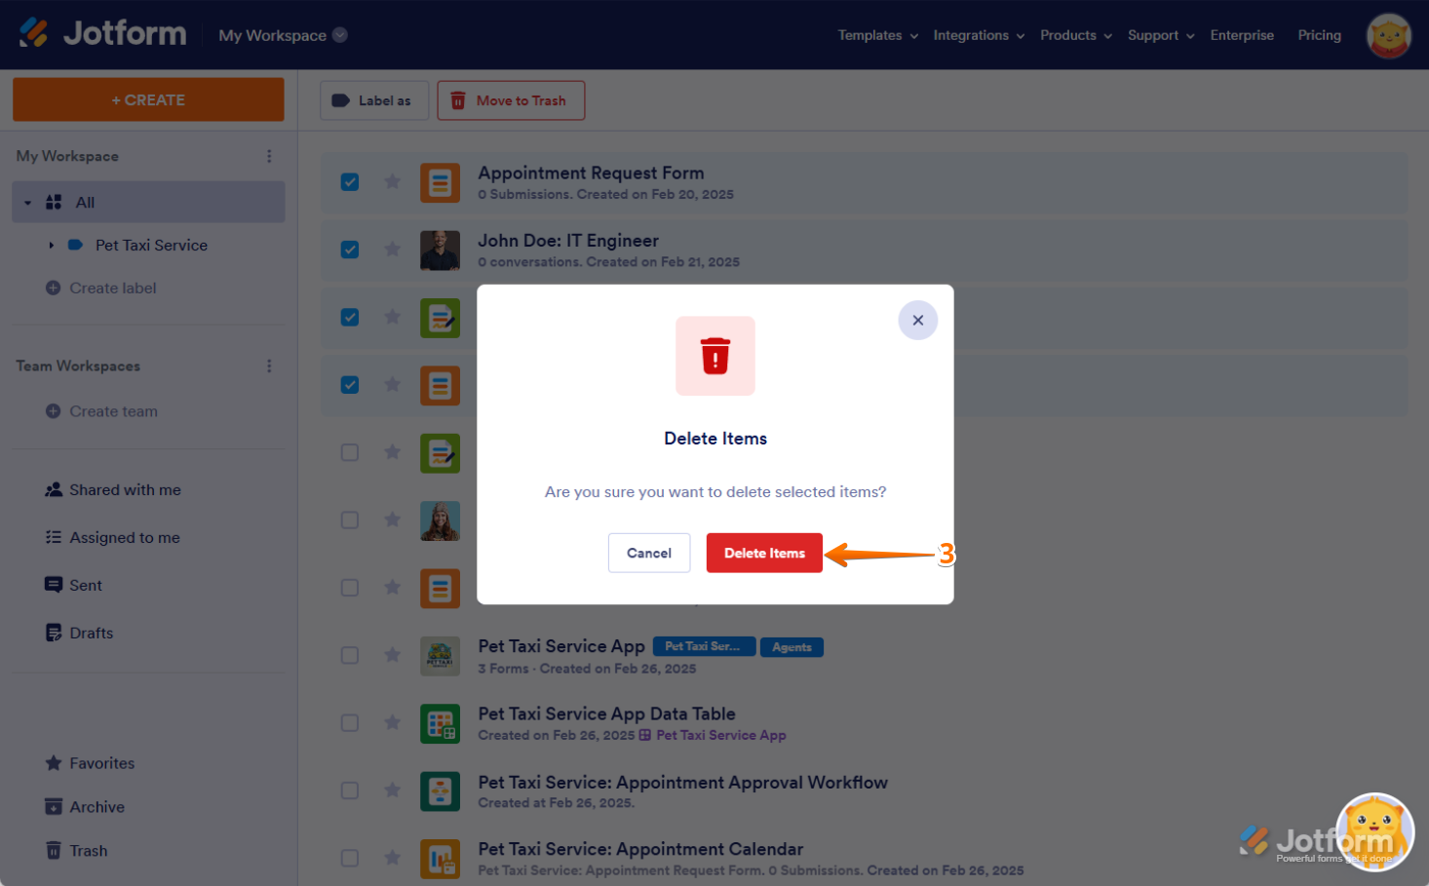Go to Assigned to me list
Image resolution: width=1429 pixels, height=886 pixels.
pyautogui.click(x=113, y=538)
